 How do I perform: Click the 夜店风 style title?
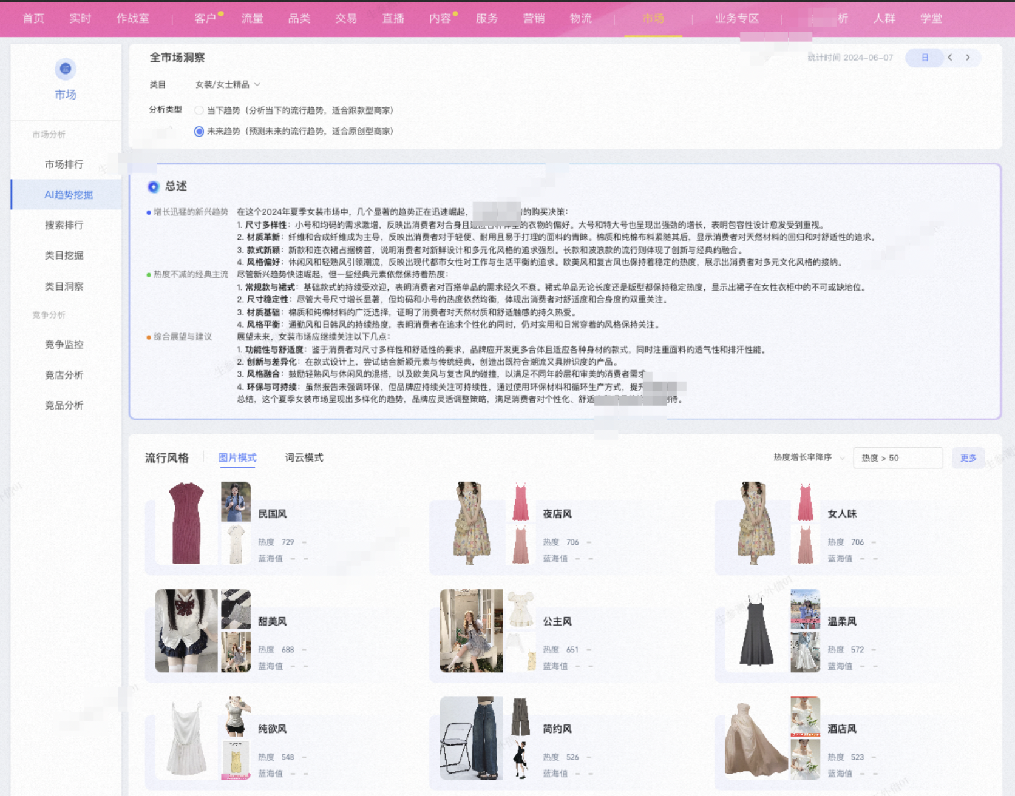coord(557,514)
